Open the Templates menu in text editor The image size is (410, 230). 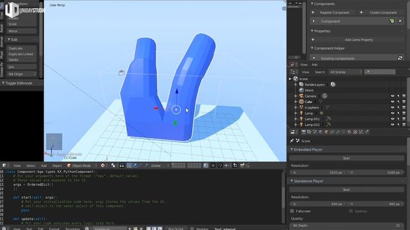pyautogui.click(x=72, y=229)
